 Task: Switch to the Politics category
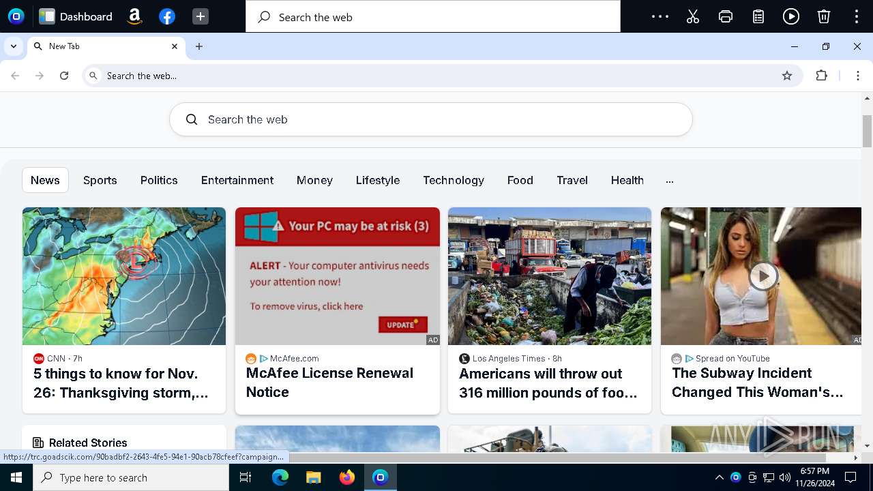tap(159, 180)
